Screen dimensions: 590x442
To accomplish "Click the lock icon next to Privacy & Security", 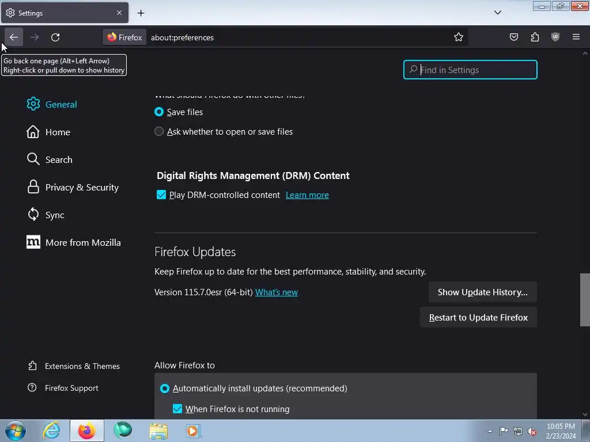I will click(33, 186).
